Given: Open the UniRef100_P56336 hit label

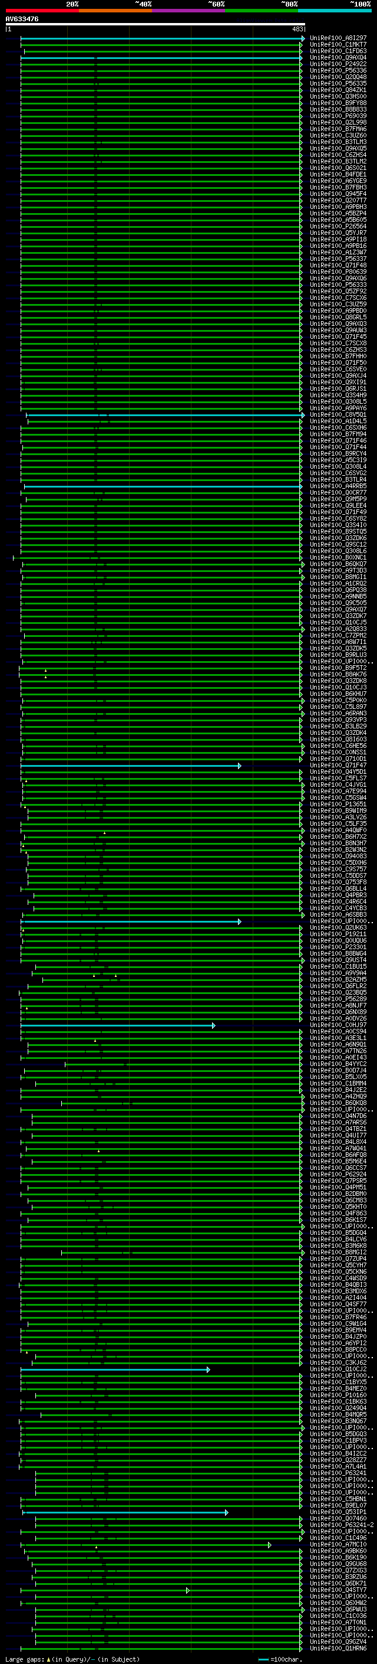Looking at the screenshot, I should (338, 70).
